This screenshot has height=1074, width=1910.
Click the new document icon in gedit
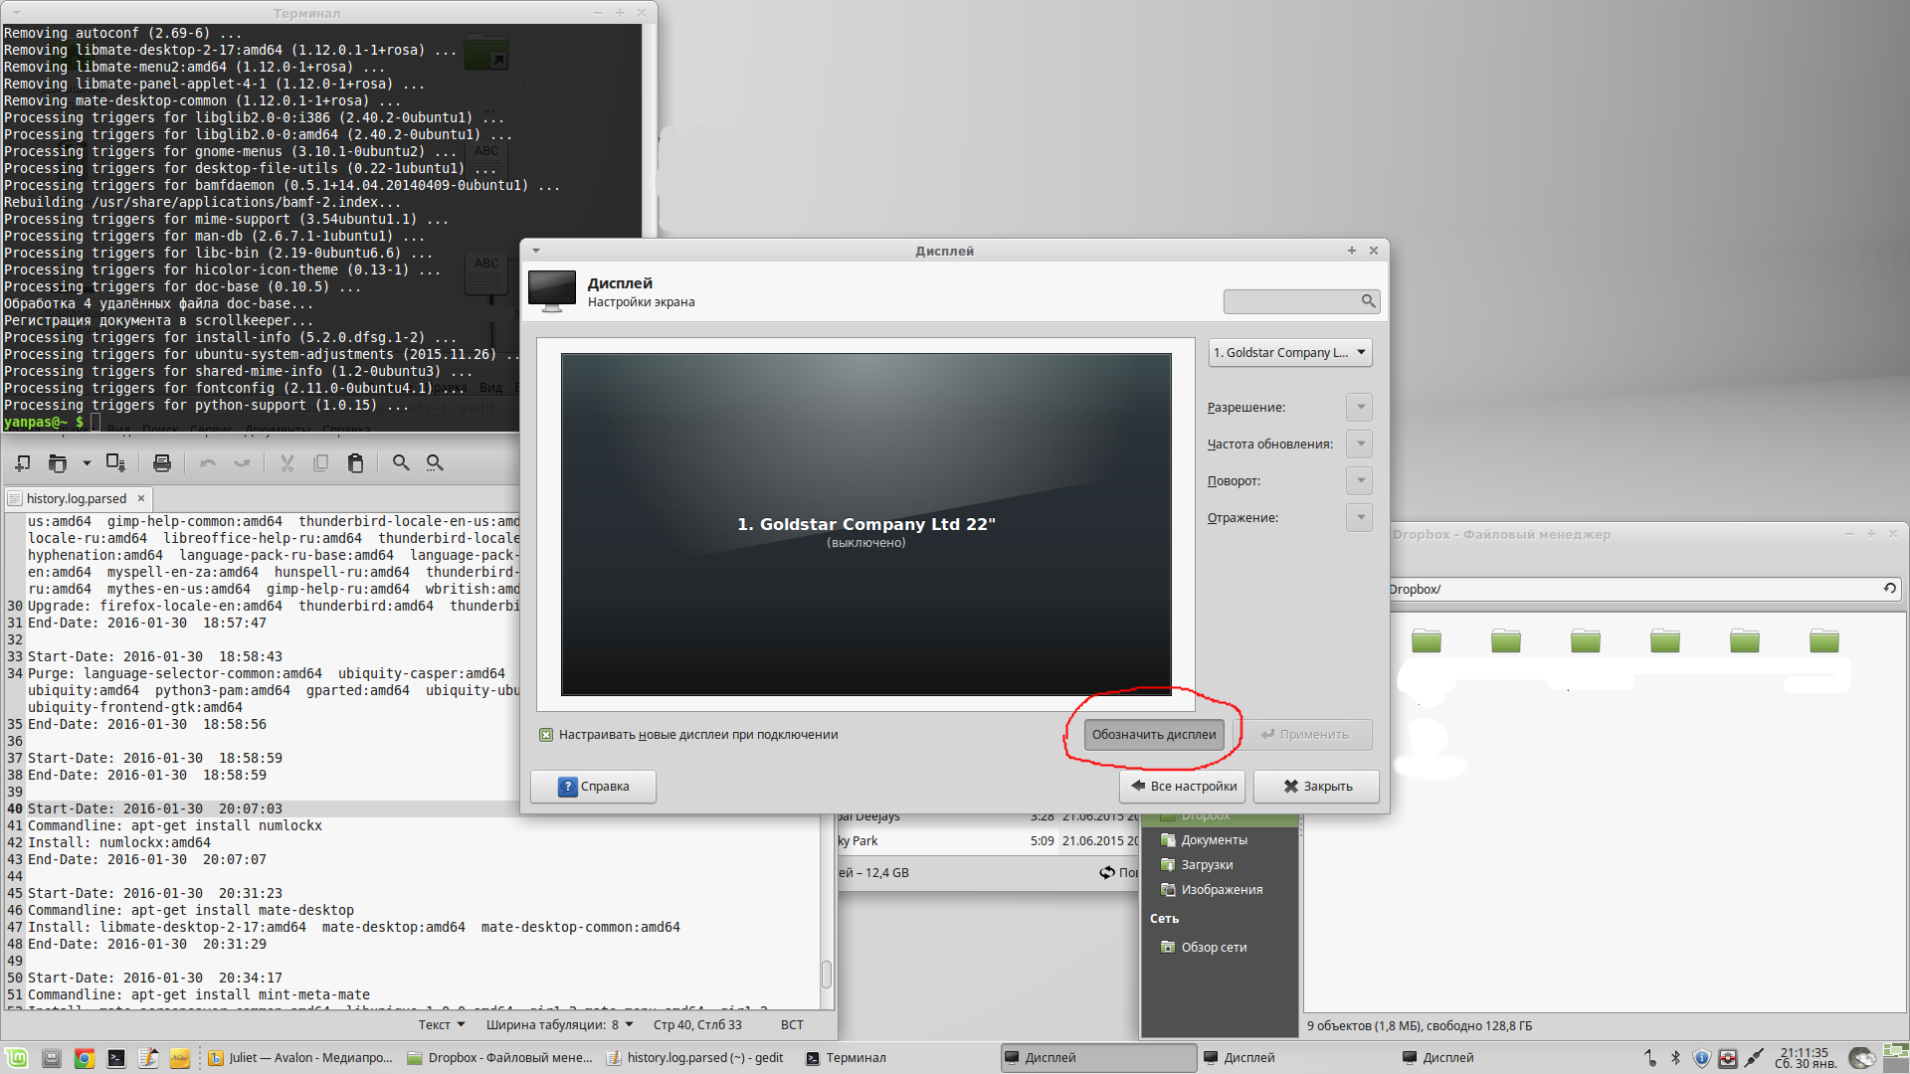point(22,463)
